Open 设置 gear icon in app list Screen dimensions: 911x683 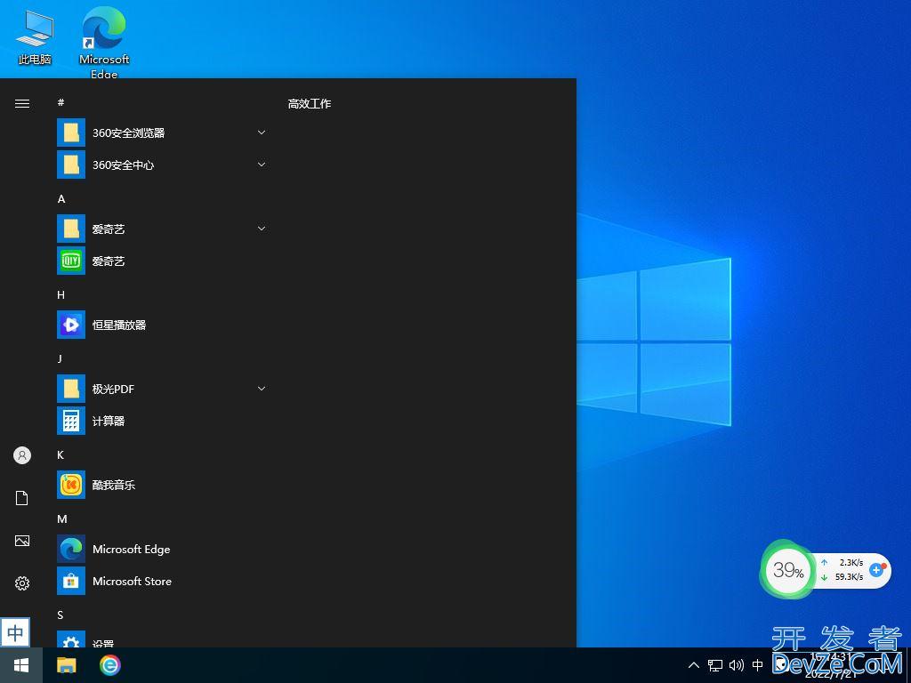pos(71,639)
